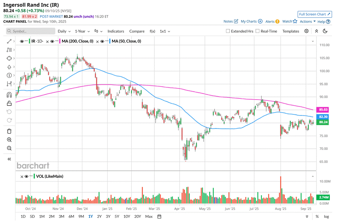337x223 pixels.
Task: Open the 1-Year period dropdown
Action: [82, 31]
